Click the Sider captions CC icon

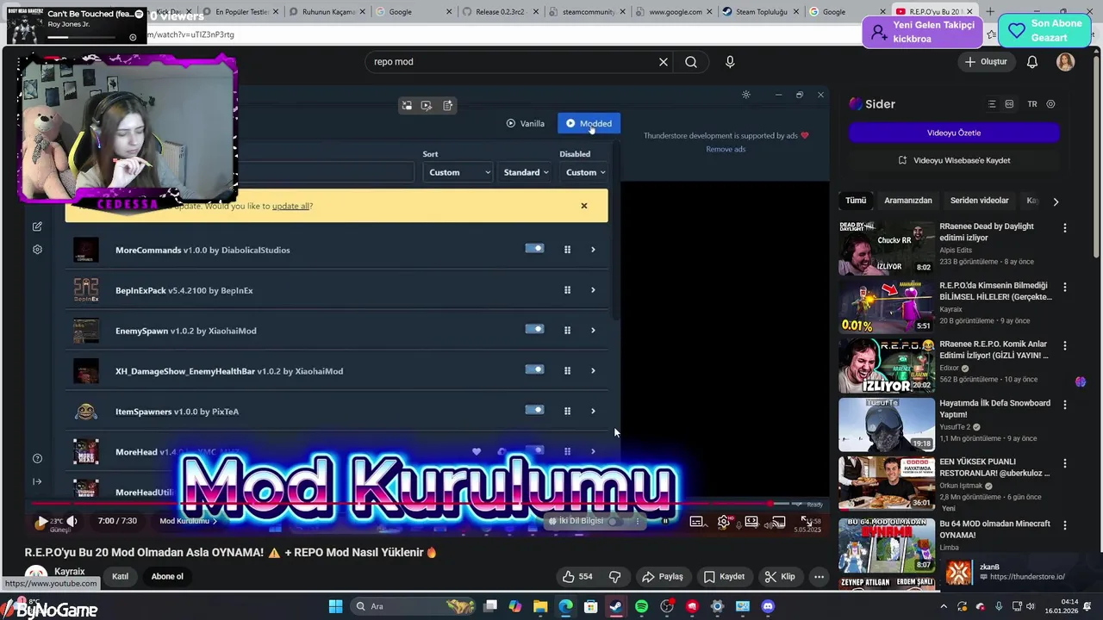point(1010,104)
